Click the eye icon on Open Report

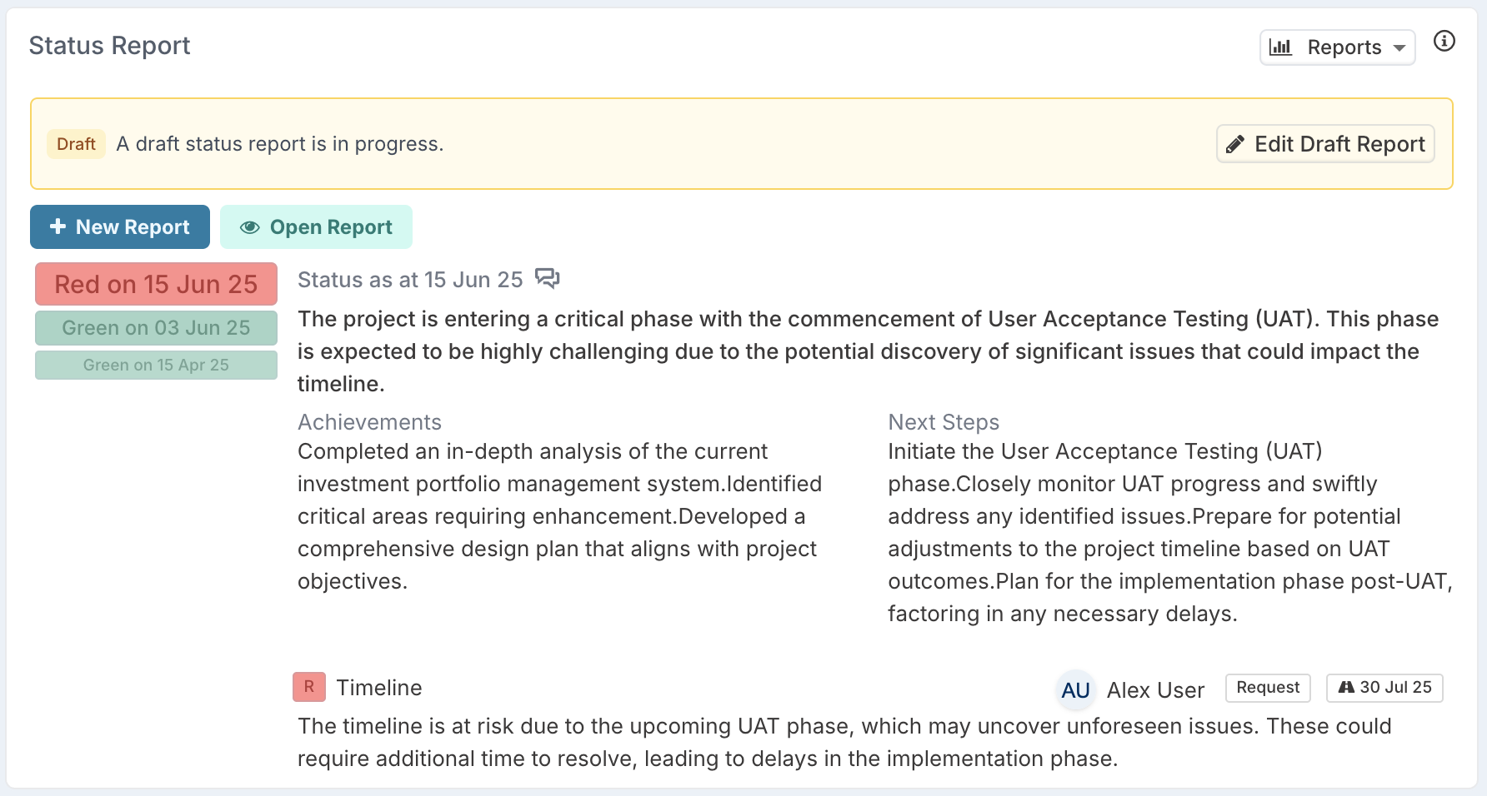[249, 227]
